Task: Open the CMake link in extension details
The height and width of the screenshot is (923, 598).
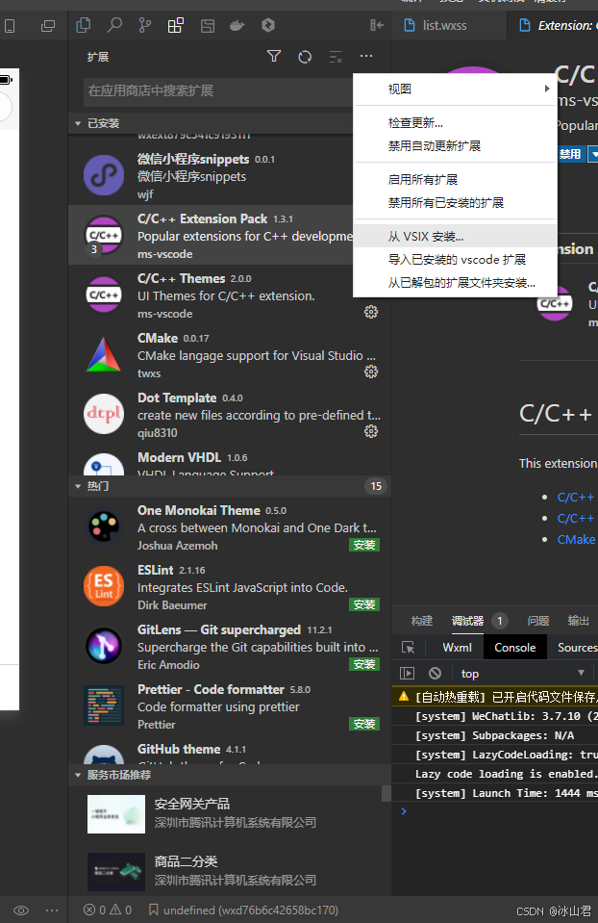Action: 576,539
